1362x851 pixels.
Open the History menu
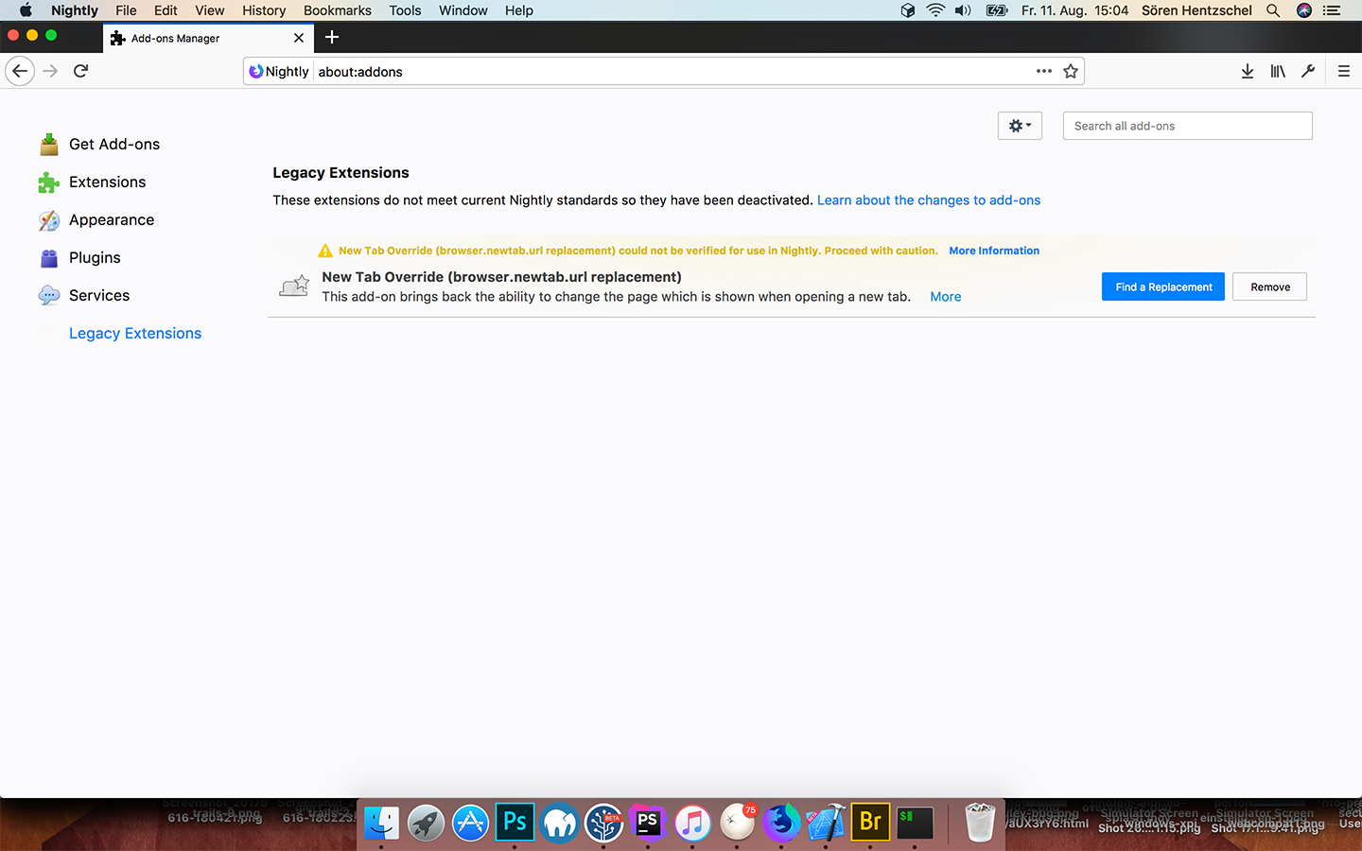264,10
